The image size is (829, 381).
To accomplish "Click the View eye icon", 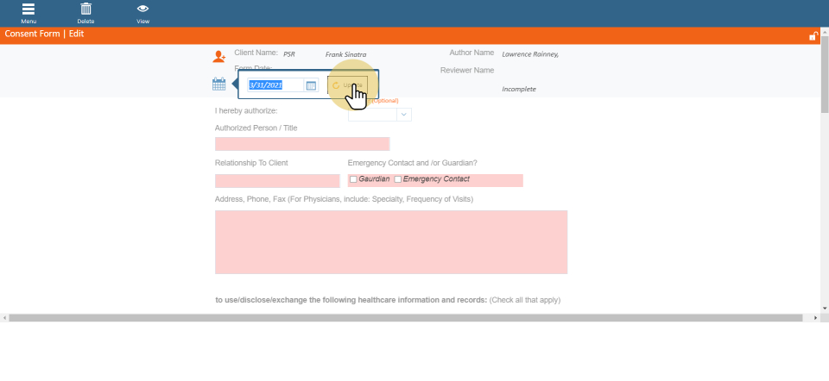I will pyautogui.click(x=142, y=9).
